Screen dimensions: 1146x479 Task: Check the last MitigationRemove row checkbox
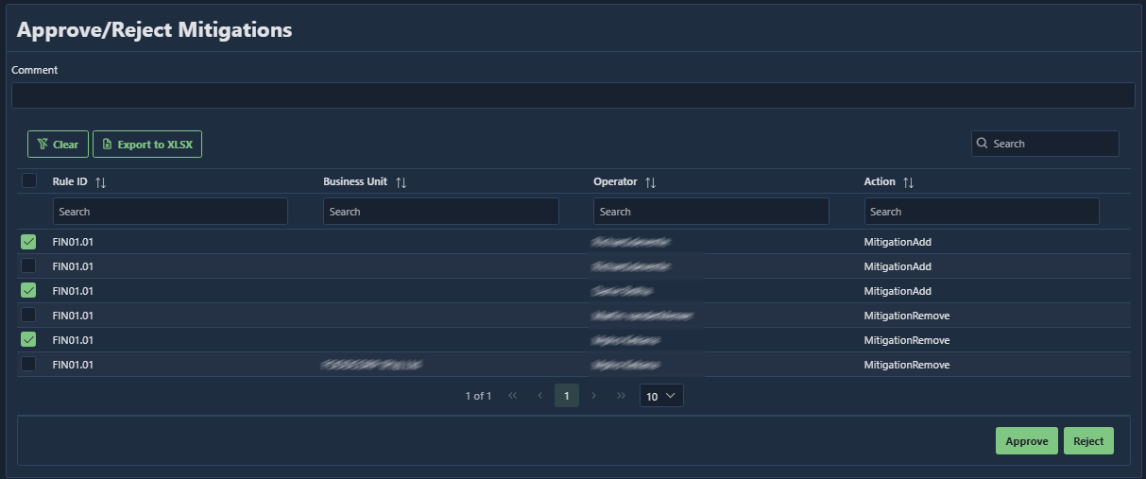point(28,364)
